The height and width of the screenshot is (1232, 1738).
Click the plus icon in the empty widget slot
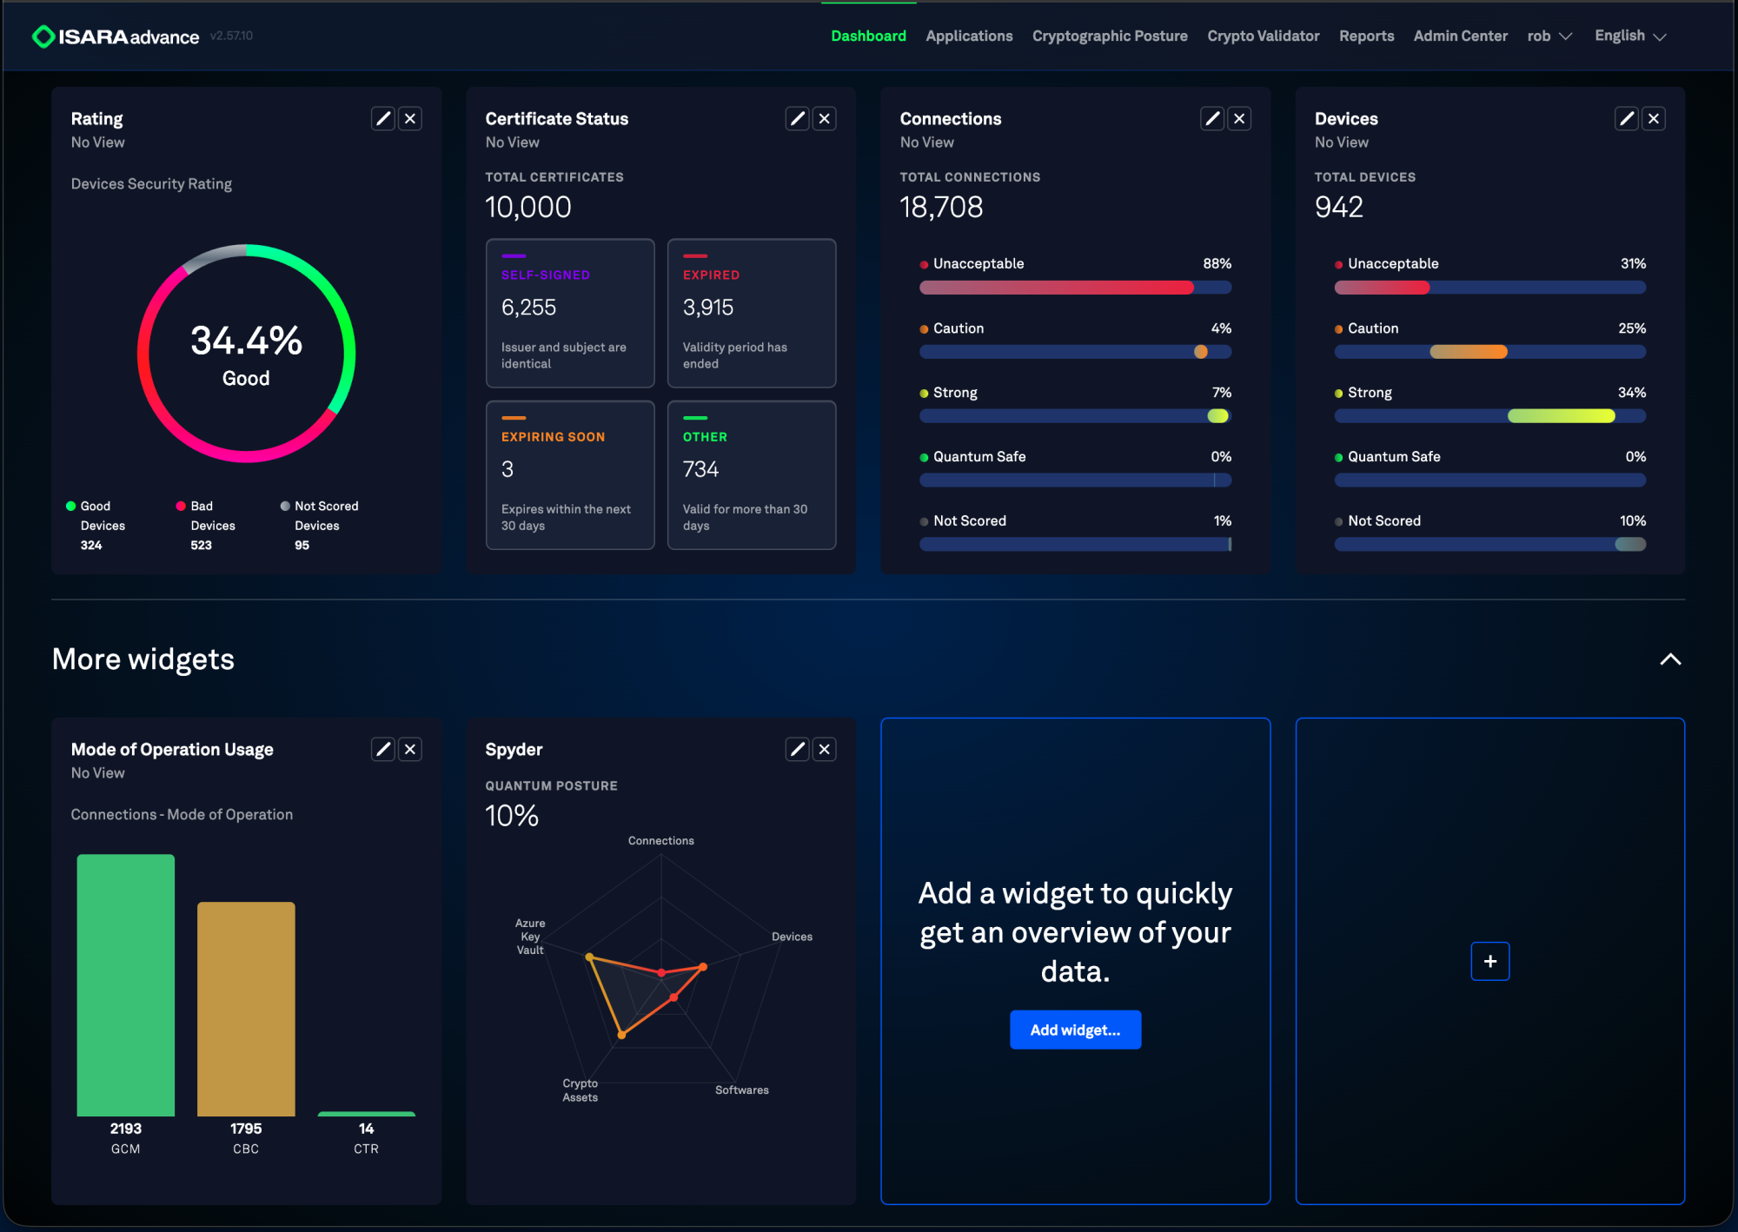1490,961
